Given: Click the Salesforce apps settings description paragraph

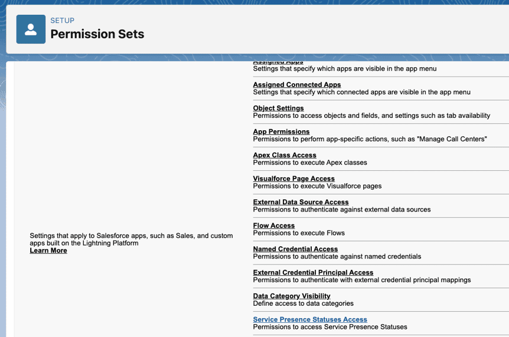Looking at the screenshot, I should (x=131, y=239).
